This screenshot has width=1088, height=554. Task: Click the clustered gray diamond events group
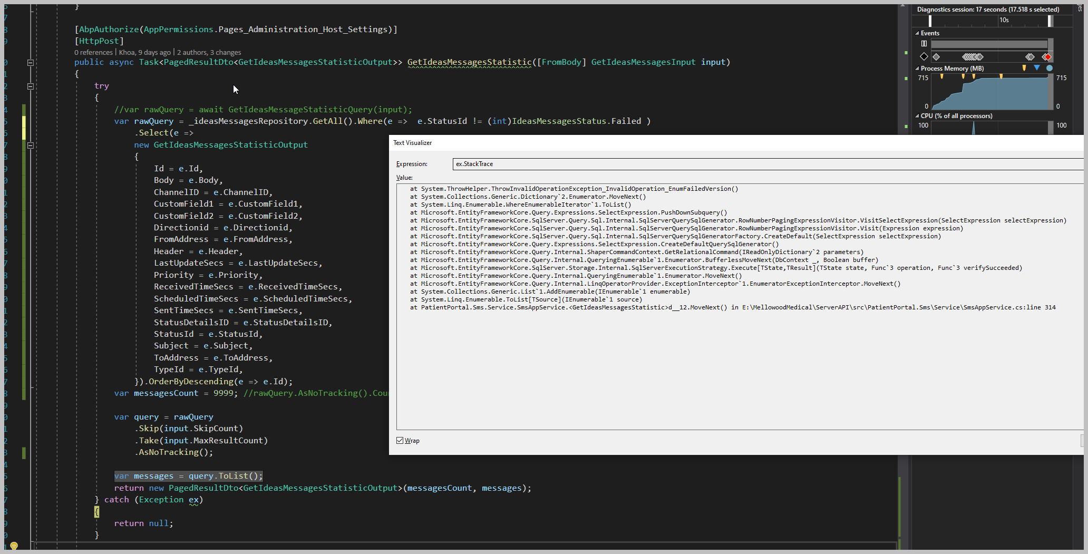tap(973, 57)
